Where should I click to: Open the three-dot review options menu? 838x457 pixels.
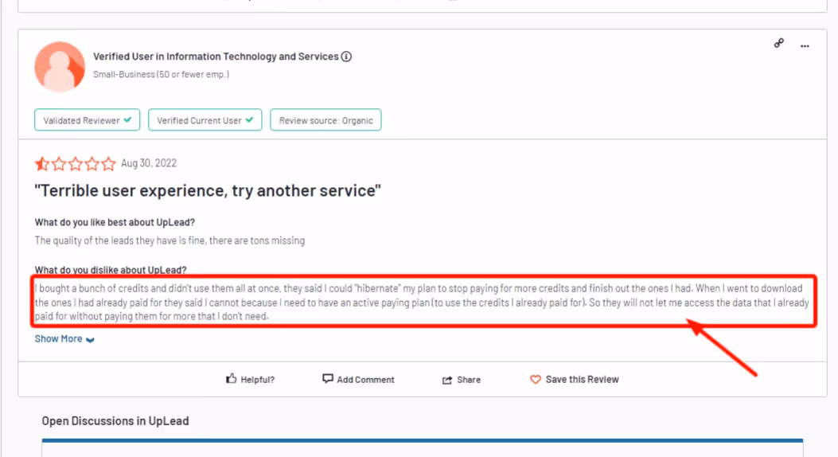(805, 46)
